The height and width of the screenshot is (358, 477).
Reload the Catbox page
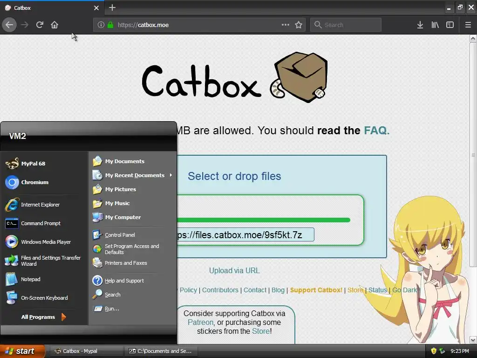tap(40, 25)
